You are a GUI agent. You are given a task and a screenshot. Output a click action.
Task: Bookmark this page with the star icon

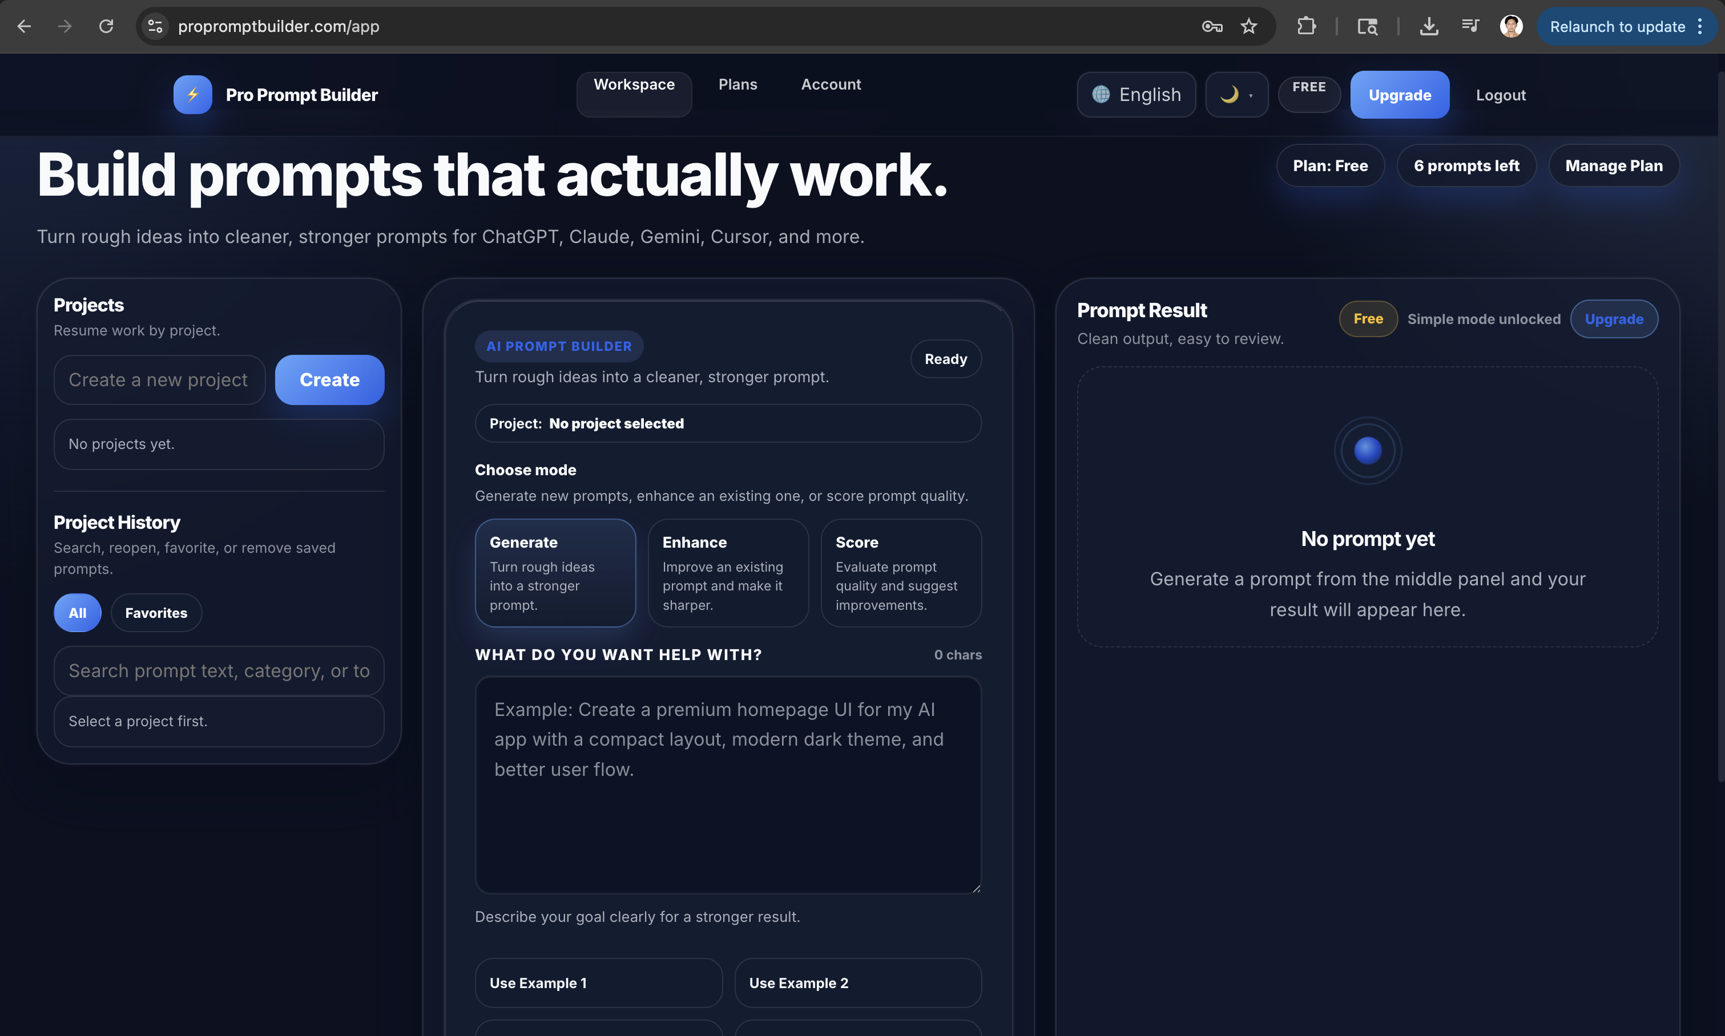point(1250,26)
